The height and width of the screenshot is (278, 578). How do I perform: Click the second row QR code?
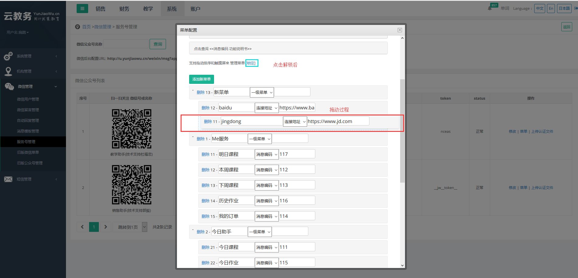[x=132, y=185]
